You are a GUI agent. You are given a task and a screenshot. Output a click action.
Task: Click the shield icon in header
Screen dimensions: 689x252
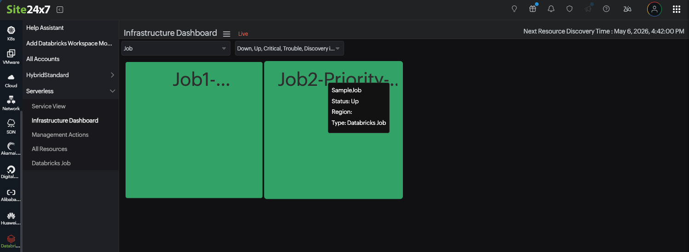(x=569, y=9)
